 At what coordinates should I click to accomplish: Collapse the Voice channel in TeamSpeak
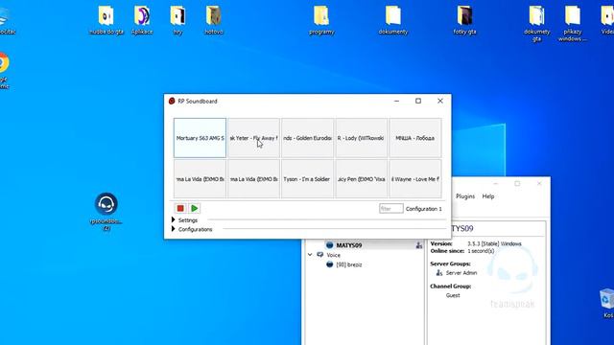click(x=310, y=255)
